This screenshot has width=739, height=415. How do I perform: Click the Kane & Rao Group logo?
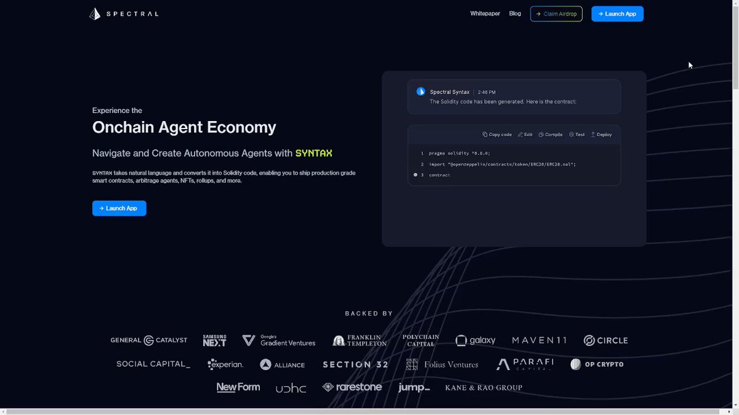point(483,387)
